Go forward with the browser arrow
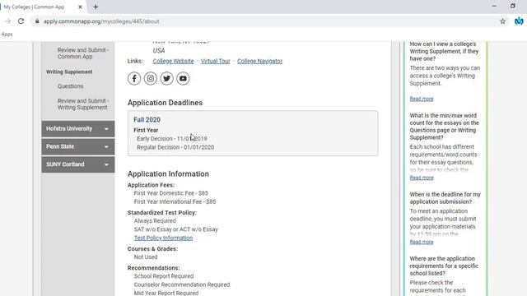Viewport: 527px width, 296px height. 7,21
